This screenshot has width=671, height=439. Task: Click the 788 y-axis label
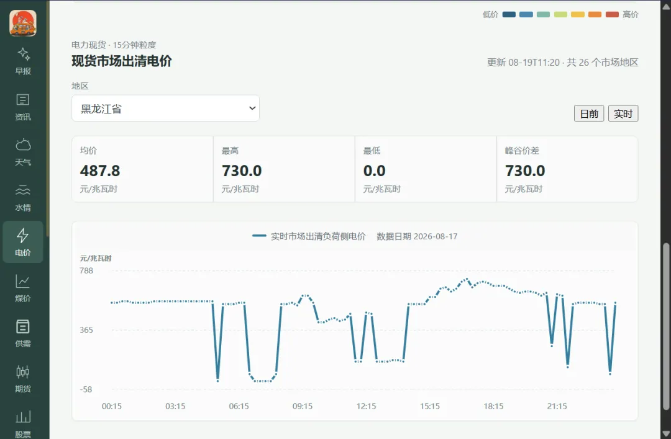86,270
